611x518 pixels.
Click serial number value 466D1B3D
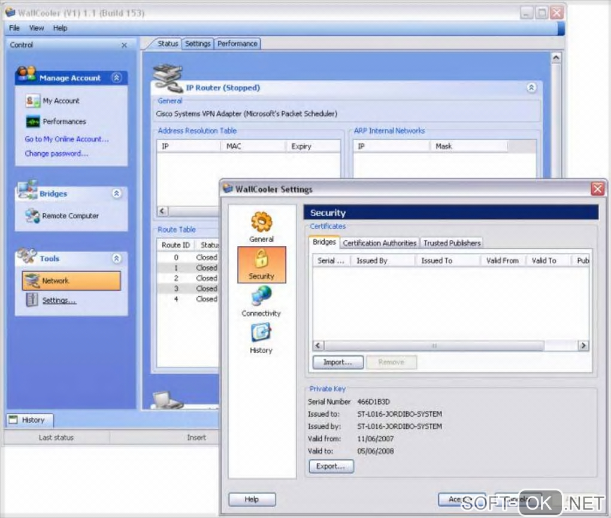373,402
